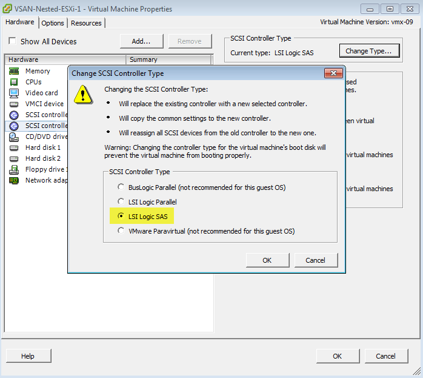This screenshot has width=423, height=378.
Task: Minimize the Virtual Machine Properties window
Action: tap(370, 9)
